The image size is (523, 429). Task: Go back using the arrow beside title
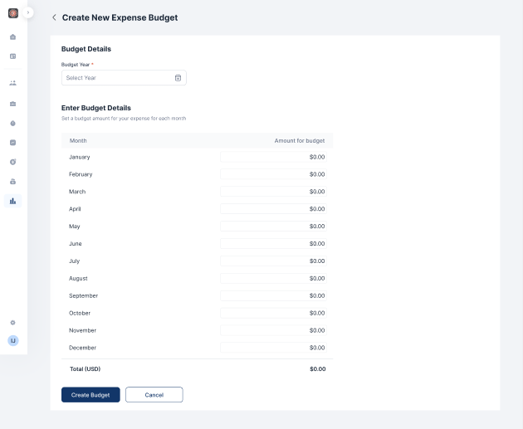point(54,17)
